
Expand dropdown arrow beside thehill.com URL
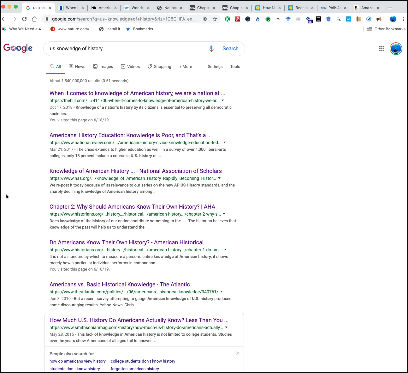point(223,101)
